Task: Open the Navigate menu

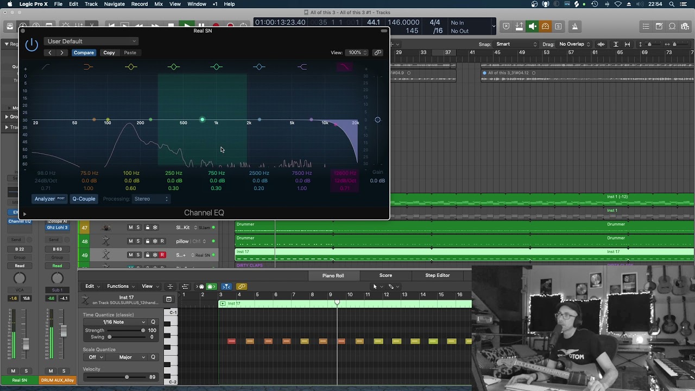Action: click(114, 4)
